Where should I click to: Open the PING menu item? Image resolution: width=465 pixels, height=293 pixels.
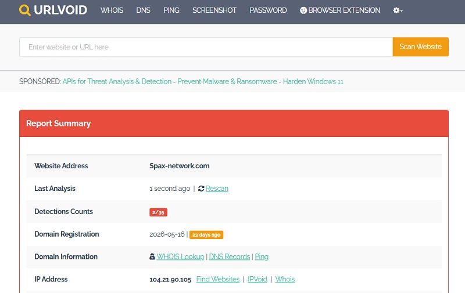click(171, 10)
